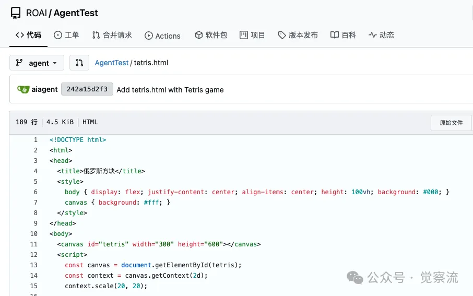Click the book icon on 百科 tab
Viewport: 473px width, 296px height.
coord(335,35)
